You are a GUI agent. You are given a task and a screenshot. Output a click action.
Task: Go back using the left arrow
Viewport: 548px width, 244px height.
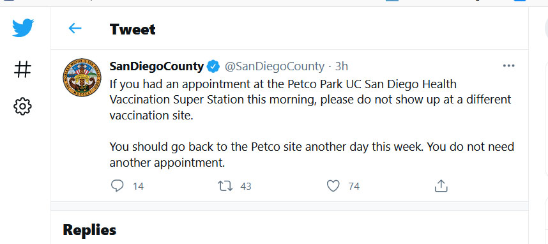pos(75,28)
